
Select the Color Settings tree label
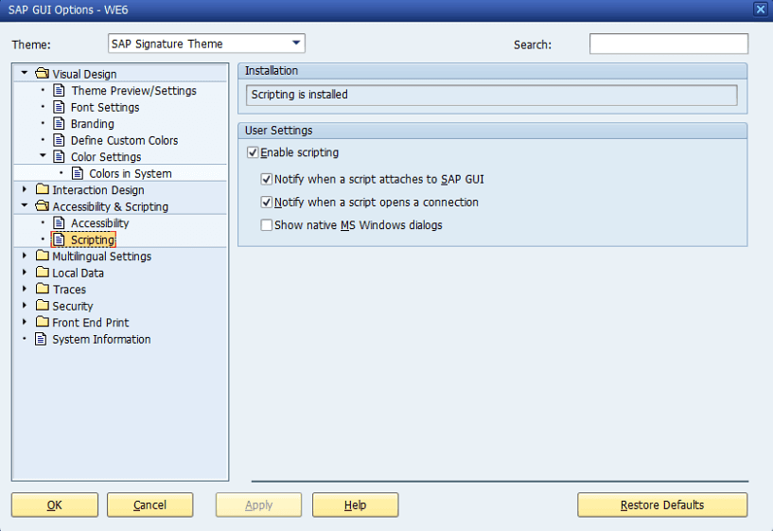tap(106, 157)
